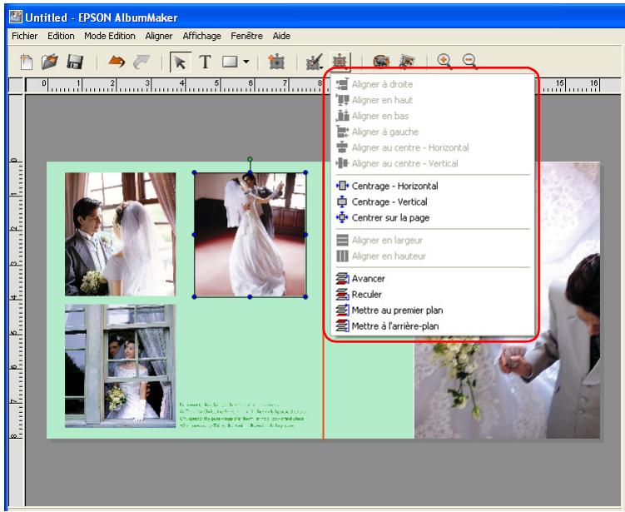This screenshot has height=512, width=625.
Task: Click the photo preview camera icon in the toolbar
Action: coord(381,62)
